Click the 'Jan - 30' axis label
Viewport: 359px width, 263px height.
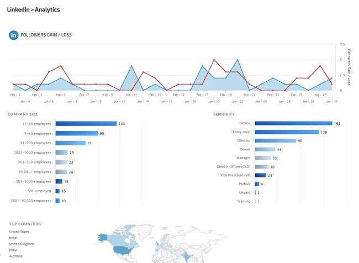coord(332,101)
